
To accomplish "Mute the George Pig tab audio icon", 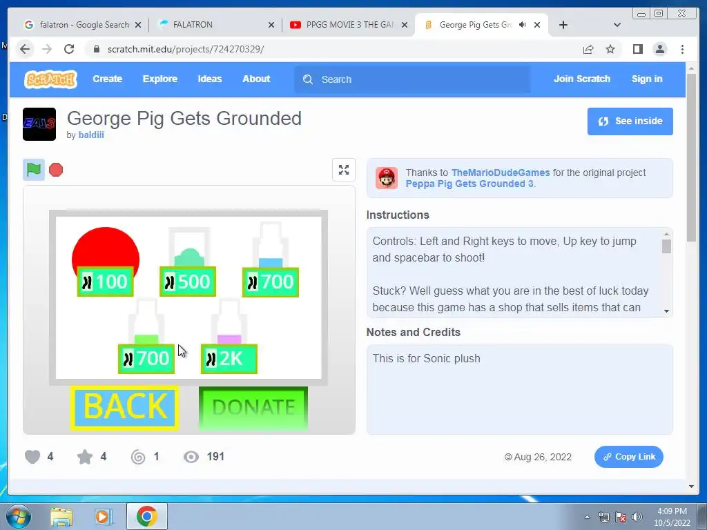I will 522,25.
